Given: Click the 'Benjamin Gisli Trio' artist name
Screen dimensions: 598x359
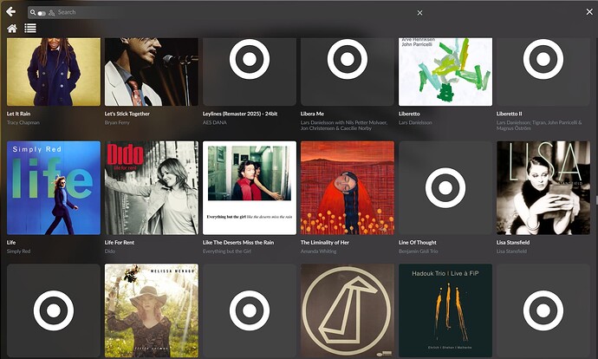Looking at the screenshot, I should coord(419,251).
